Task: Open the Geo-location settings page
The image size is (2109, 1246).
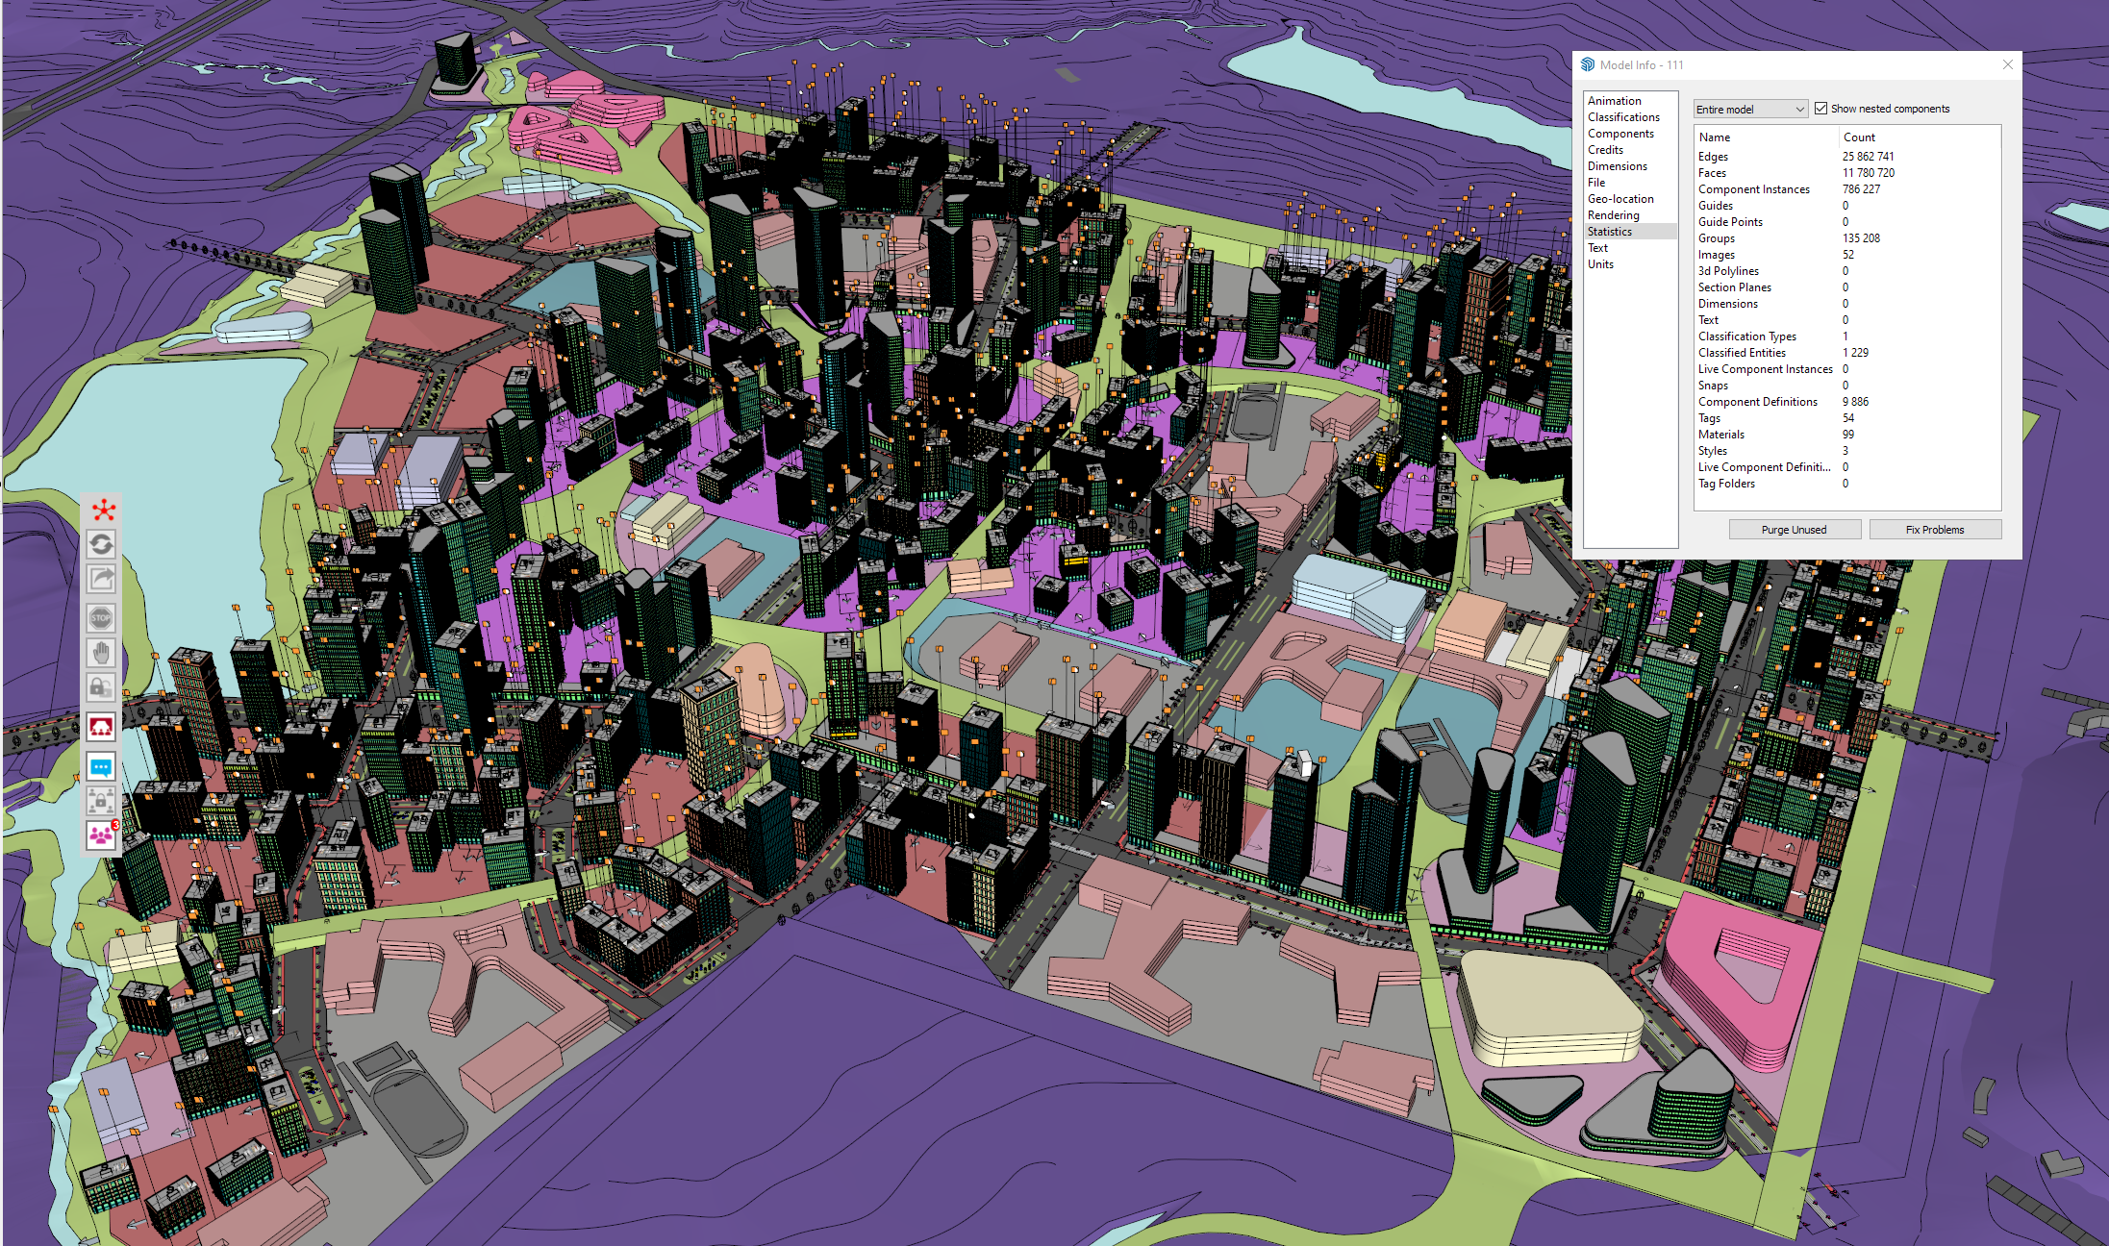Action: coord(1620,199)
